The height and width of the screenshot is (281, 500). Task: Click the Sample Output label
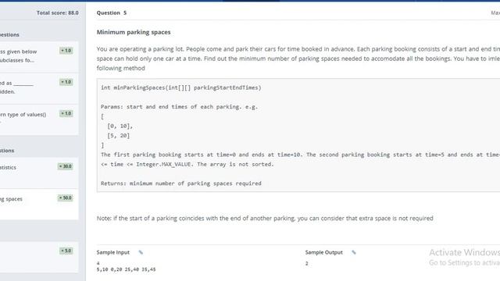[x=323, y=252]
